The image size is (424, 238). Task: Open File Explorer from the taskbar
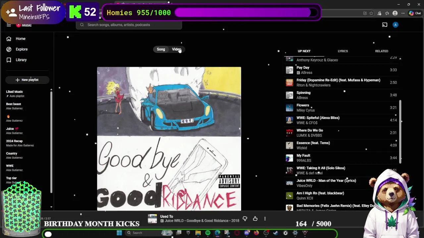[198, 233]
